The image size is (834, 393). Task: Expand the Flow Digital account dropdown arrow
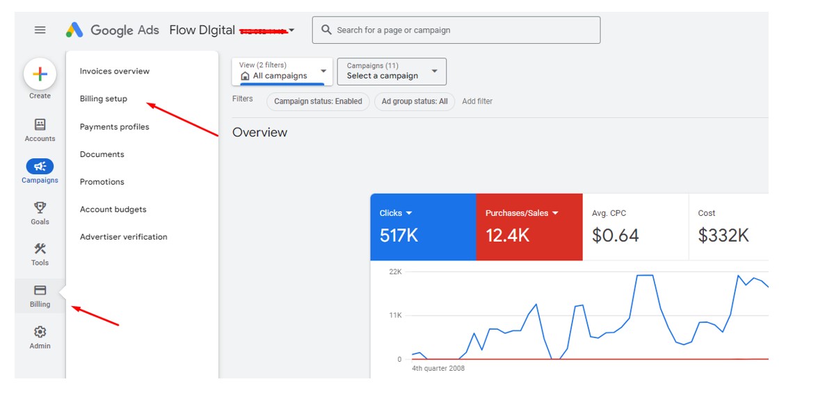291,31
